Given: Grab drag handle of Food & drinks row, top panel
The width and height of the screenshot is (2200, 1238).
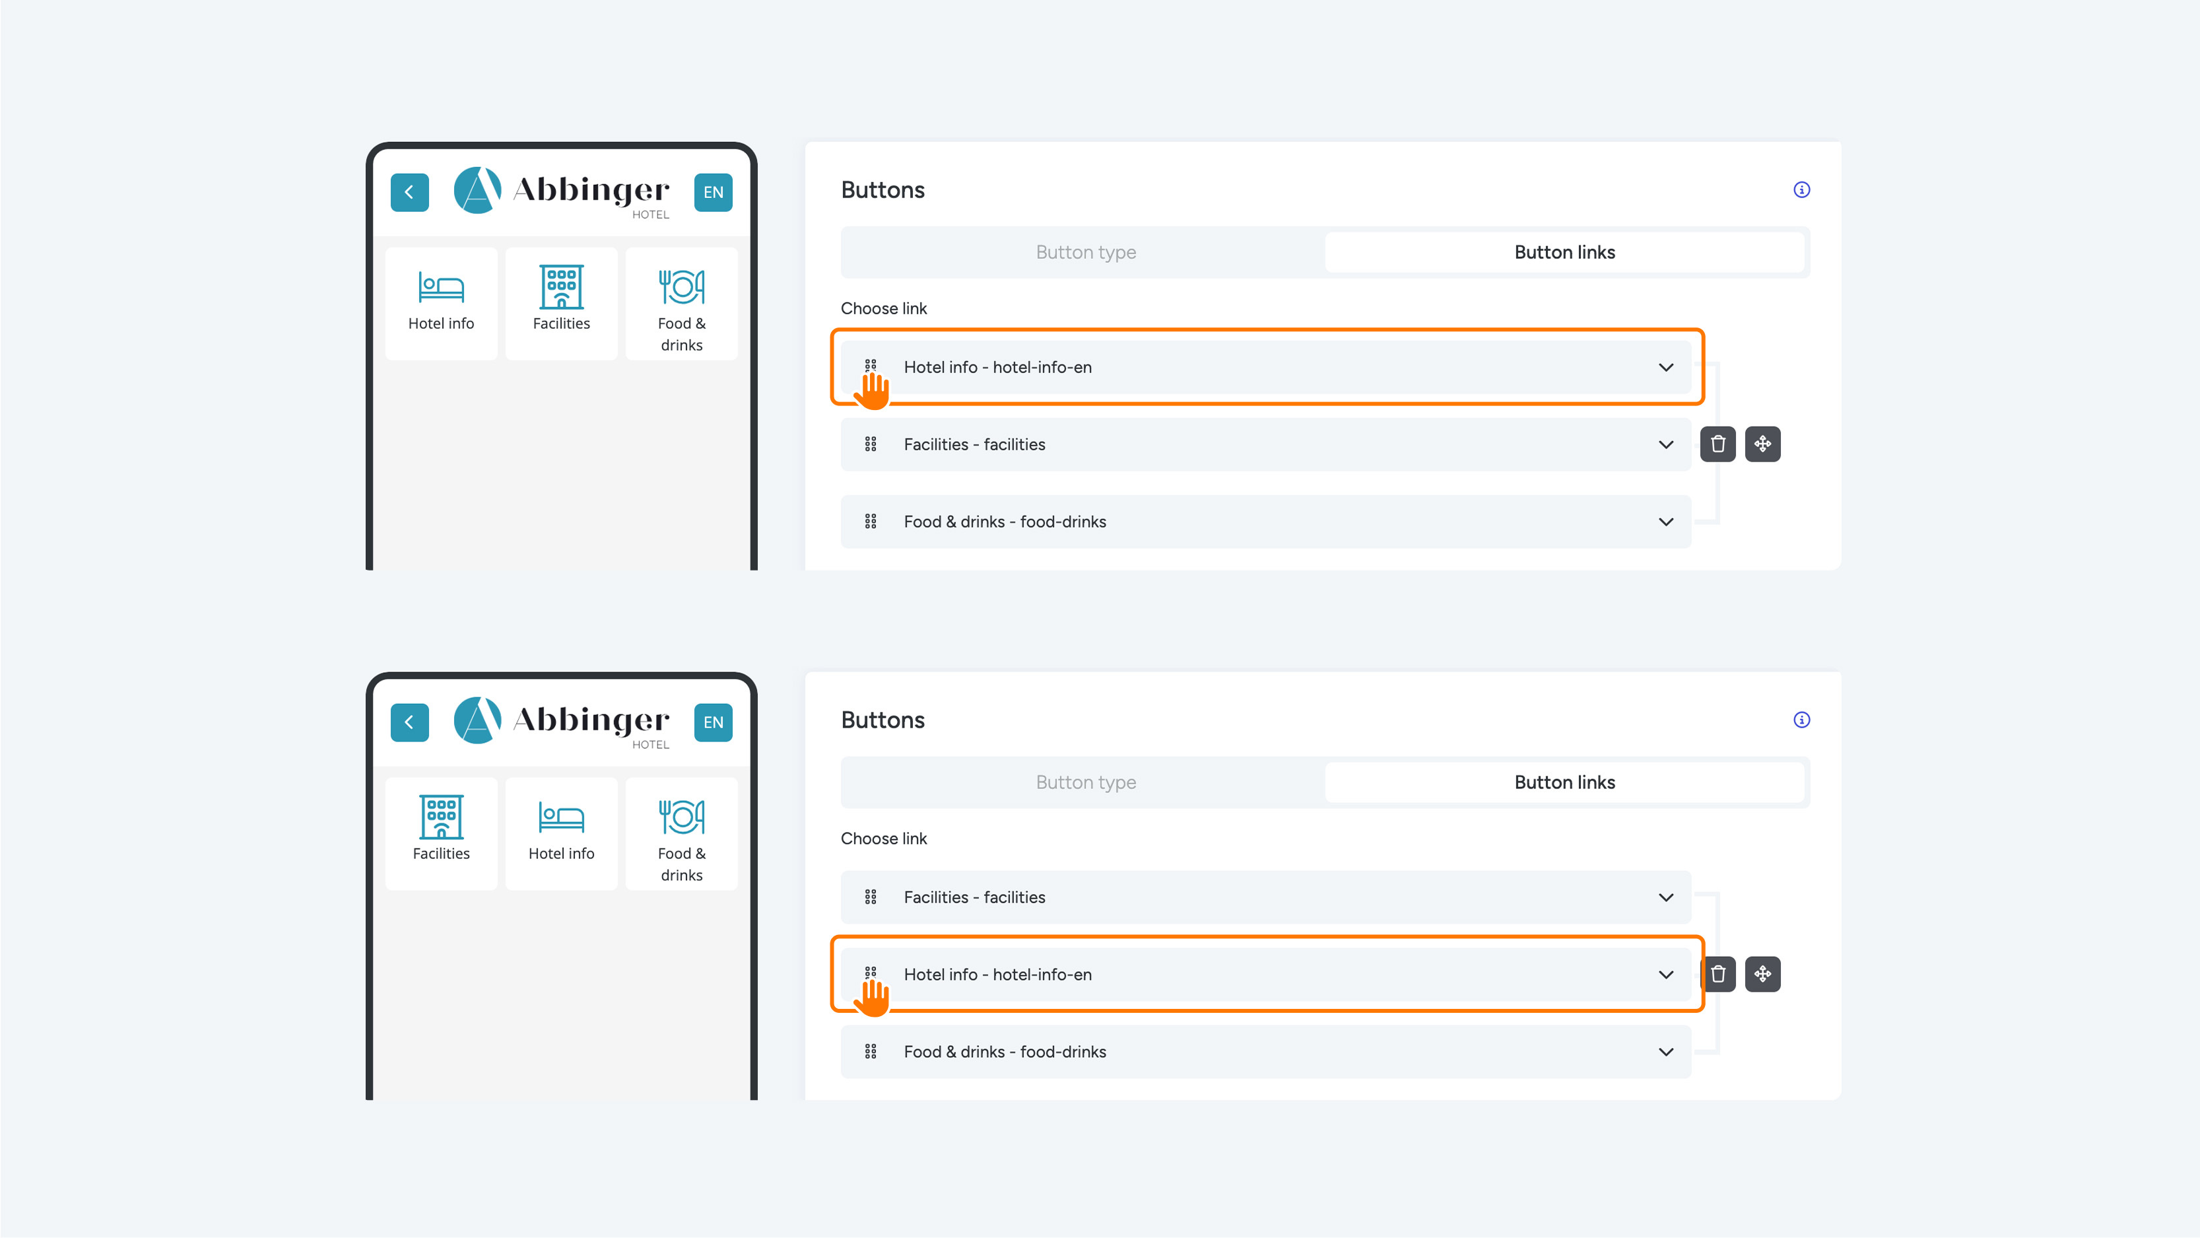Looking at the screenshot, I should tap(870, 521).
